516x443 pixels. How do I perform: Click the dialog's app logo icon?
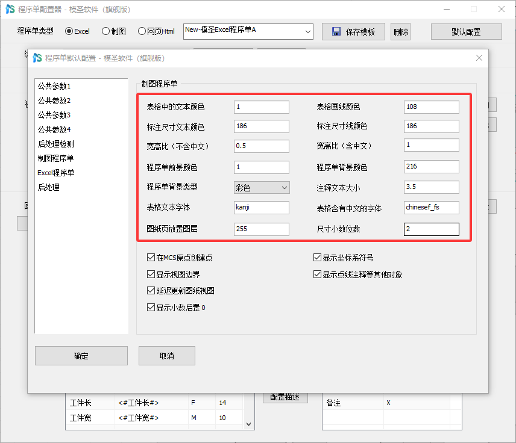click(37, 58)
